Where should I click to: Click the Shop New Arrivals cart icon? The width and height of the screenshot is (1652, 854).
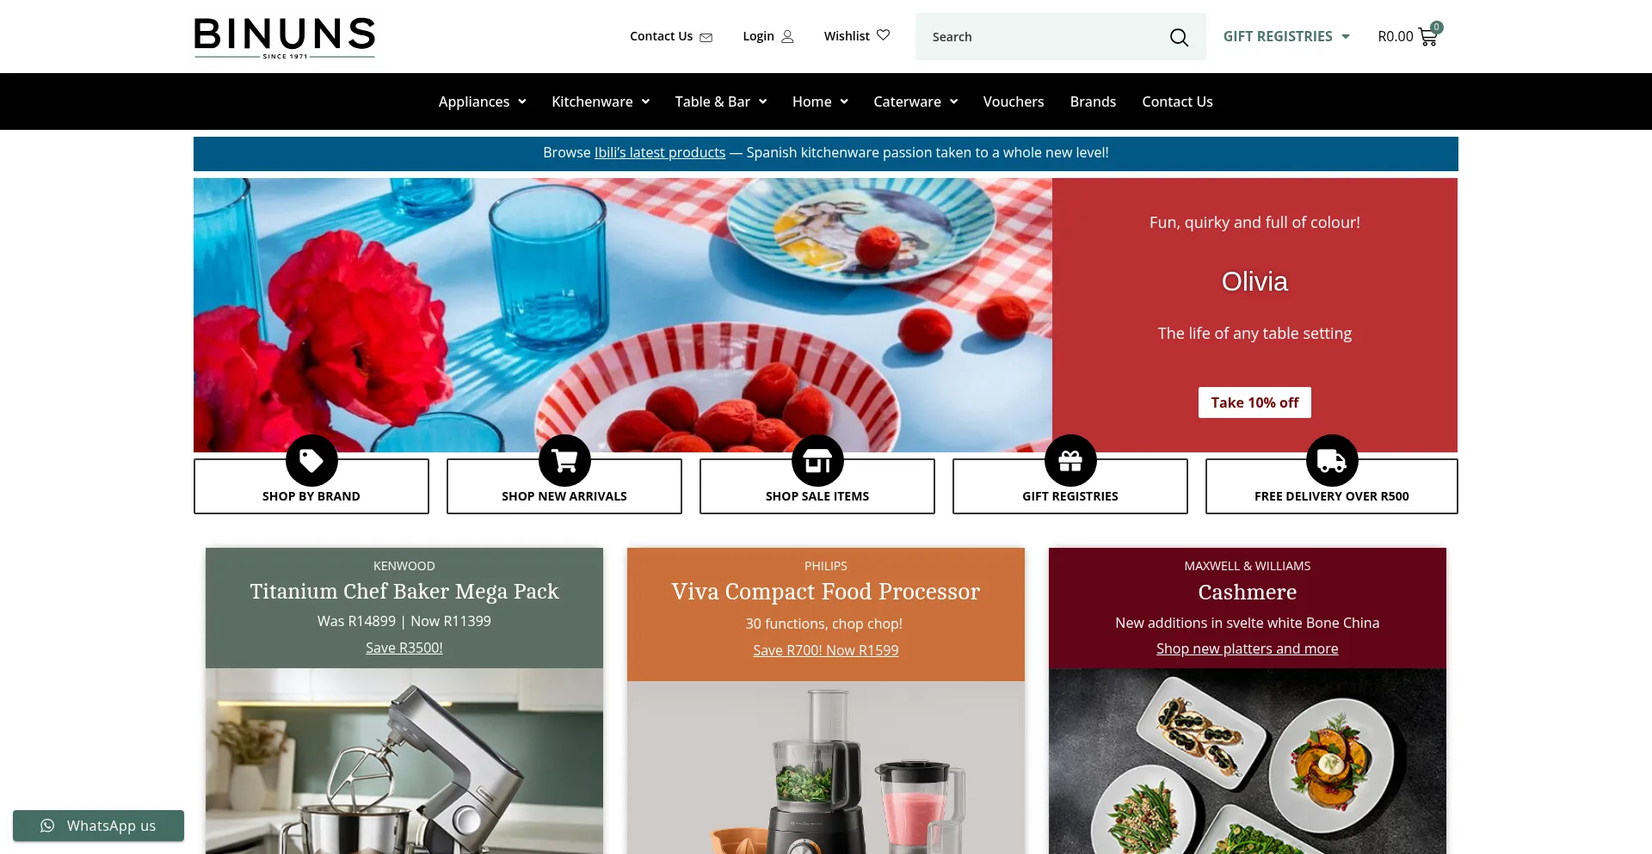[x=564, y=461]
